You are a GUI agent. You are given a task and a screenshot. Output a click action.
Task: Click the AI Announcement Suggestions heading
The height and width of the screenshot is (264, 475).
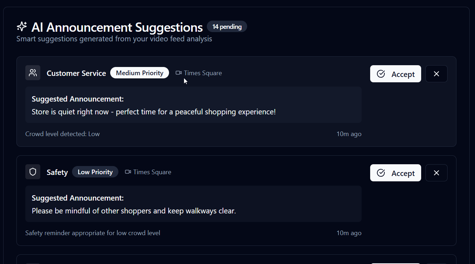click(117, 27)
